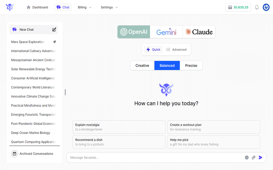Expand the Billing dropdown menu

pos(85,7)
